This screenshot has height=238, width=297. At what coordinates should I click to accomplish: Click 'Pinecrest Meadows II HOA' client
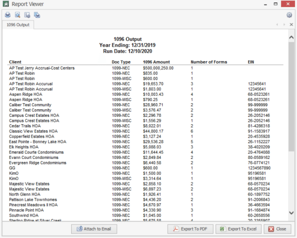click(x=33, y=205)
